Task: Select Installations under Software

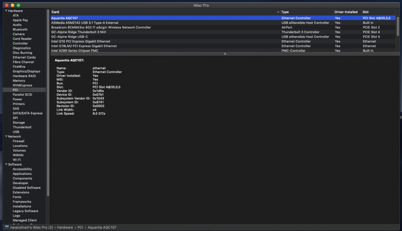Action: coord(22,206)
